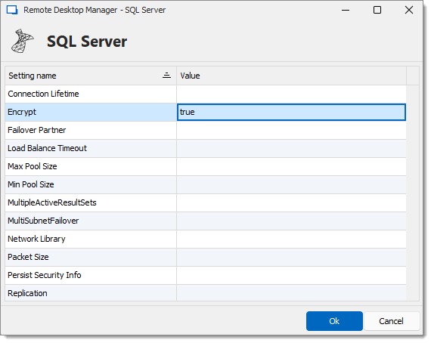
Task: Click the Failover Partner value cell
Action: 291,130
